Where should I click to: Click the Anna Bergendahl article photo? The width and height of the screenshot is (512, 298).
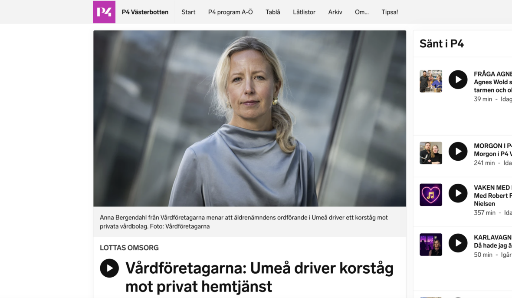pyautogui.click(x=250, y=118)
